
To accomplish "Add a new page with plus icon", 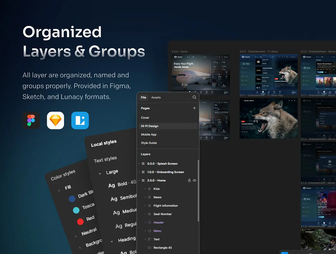I will 194,108.
